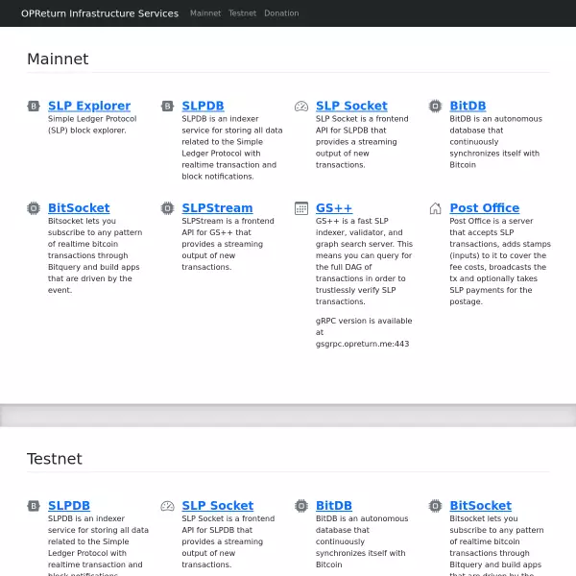Screen dimensions: 576x576
Task: Click the Mainnet BitSocket chip icon
Action: point(34,208)
